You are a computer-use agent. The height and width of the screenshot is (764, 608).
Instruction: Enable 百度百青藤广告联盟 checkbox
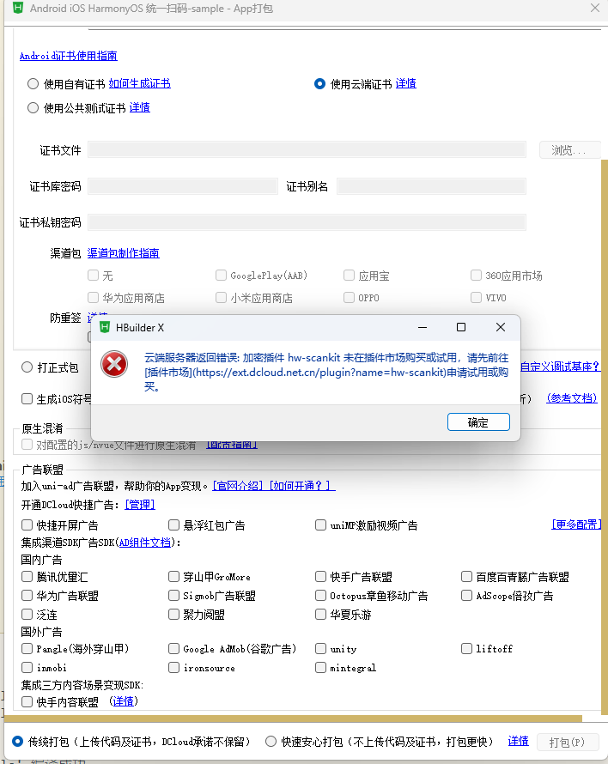[x=466, y=576]
